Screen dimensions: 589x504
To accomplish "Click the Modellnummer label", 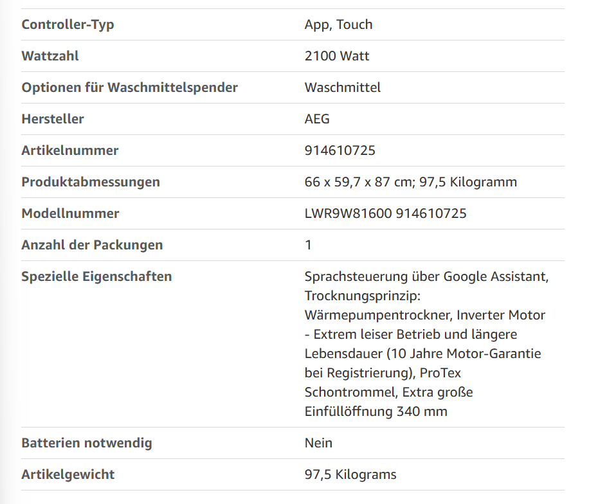I will click(x=70, y=213).
